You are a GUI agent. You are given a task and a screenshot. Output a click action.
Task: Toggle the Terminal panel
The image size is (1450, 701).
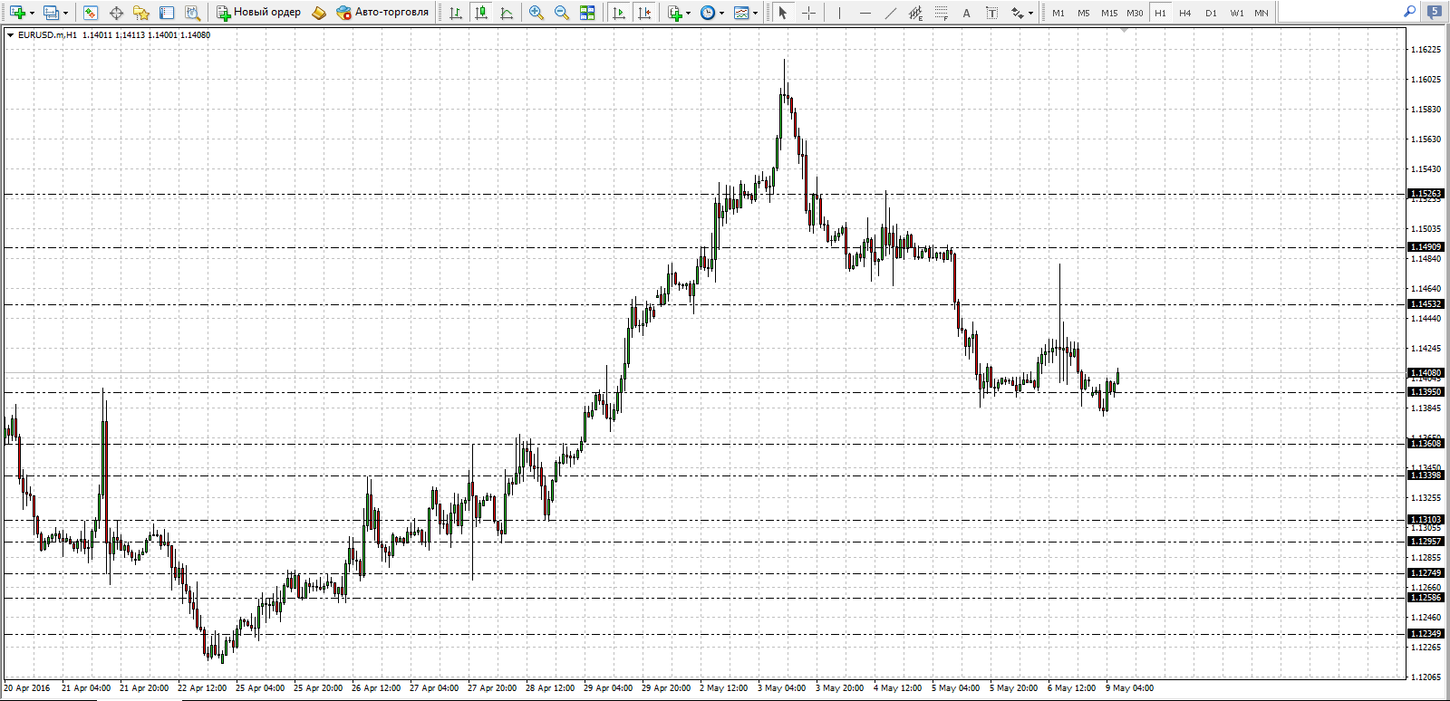point(167,13)
